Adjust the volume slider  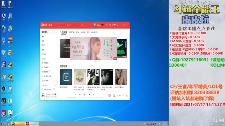click(x=121, y=95)
